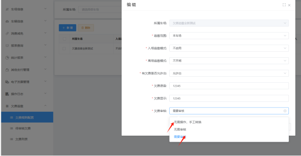Image resolution: width=301 pixels, height=156 pixels.
Task: Click the 编辑 dialog title
Action: click(131, 5)
